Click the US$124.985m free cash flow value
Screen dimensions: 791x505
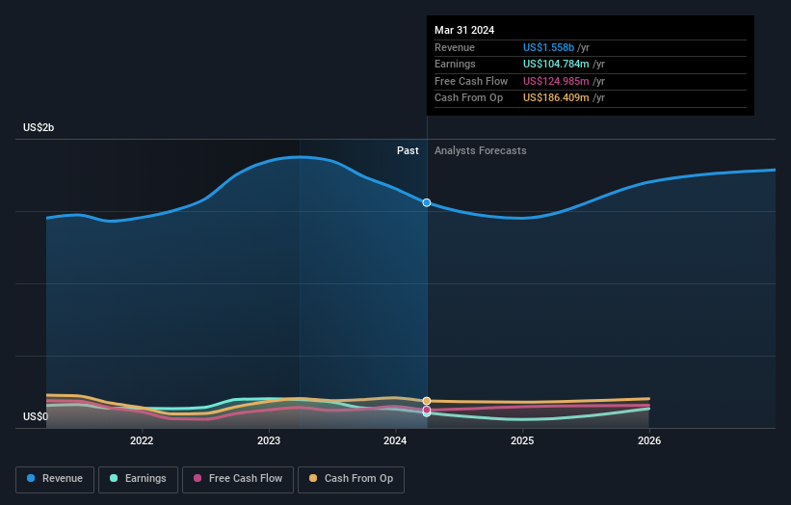(x=556, y=81)
